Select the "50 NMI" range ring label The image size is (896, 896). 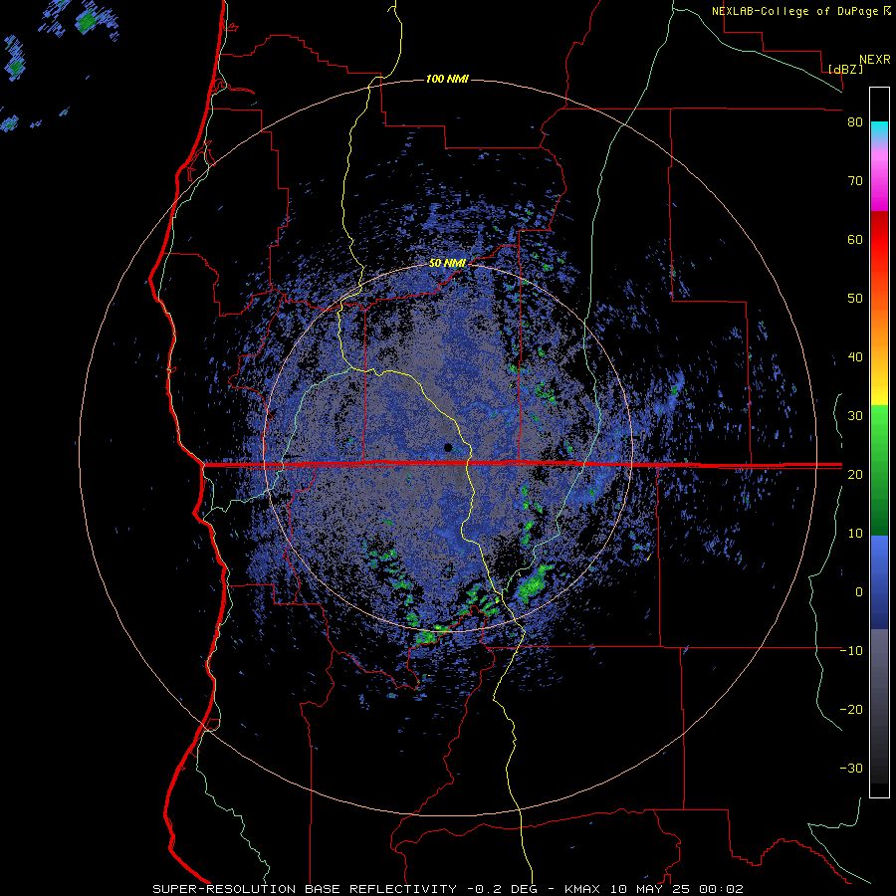[447, 264]
